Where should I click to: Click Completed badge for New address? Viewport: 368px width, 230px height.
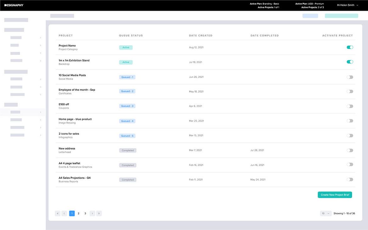point(128,151)
